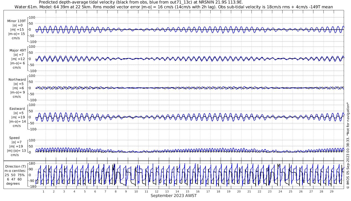Screen dimensions: 351x201
Task: Click the 'Minor 139T' panel label
Action: [16, 21]
